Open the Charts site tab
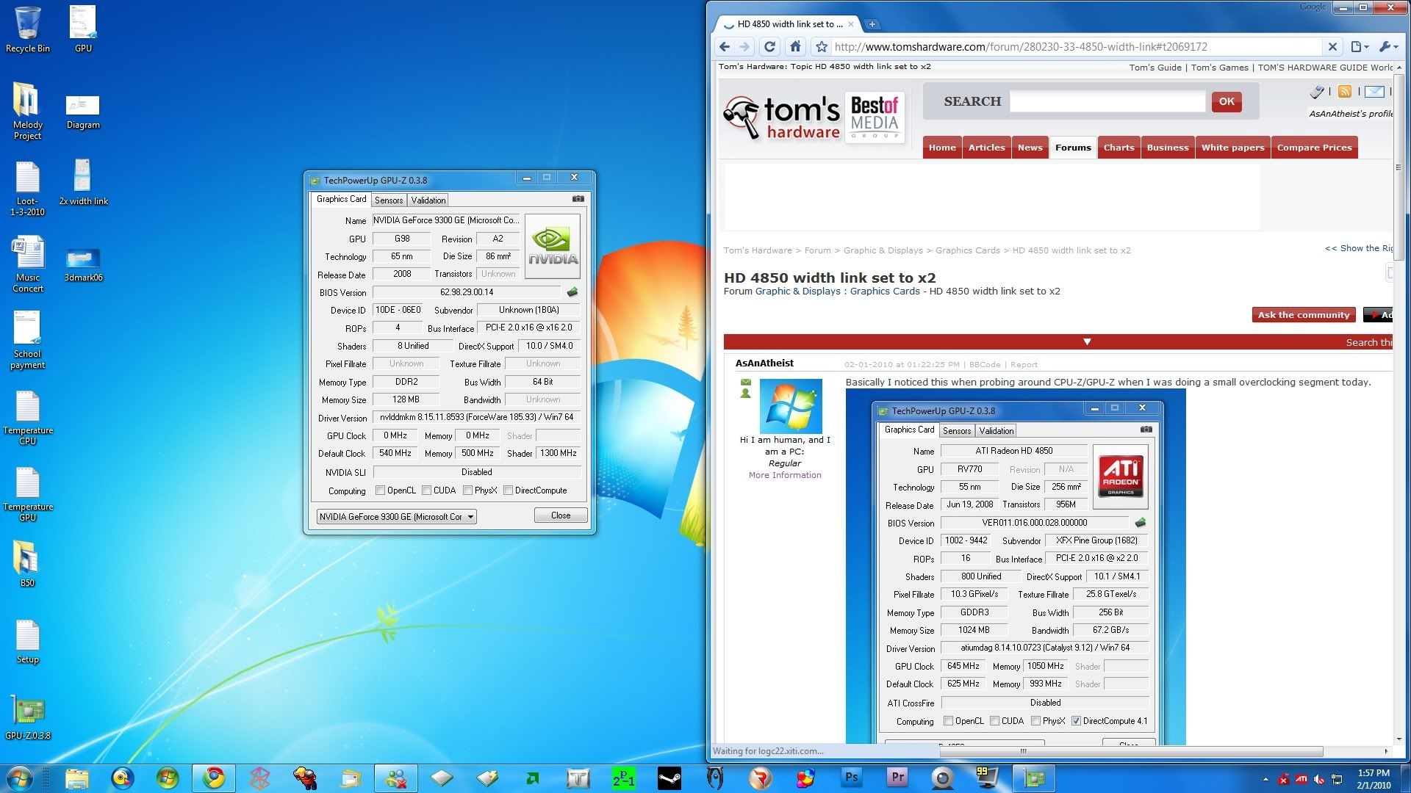The width and height of the screenshot is (1411, 793). tap(1119, 148)
